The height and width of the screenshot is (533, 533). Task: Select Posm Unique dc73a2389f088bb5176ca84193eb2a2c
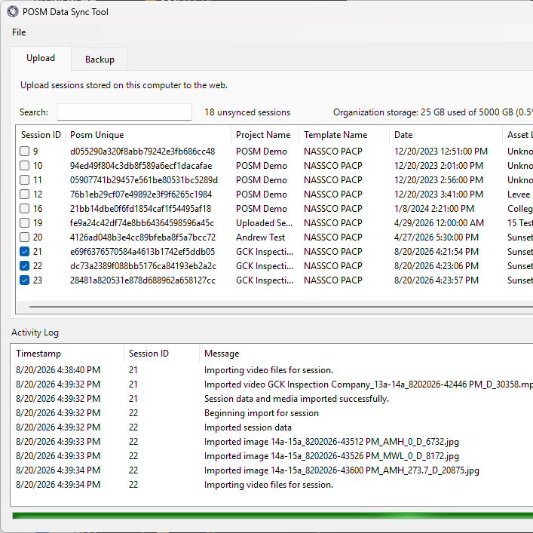pos(142,266)
